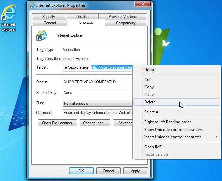Switch to the Details tab
Viewport: 222px width, 181px height.
82,17
